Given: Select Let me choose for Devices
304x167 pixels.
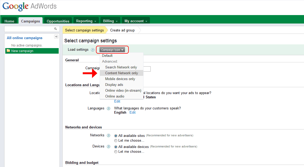Looking at the screenshot, I should click(116, 152).
